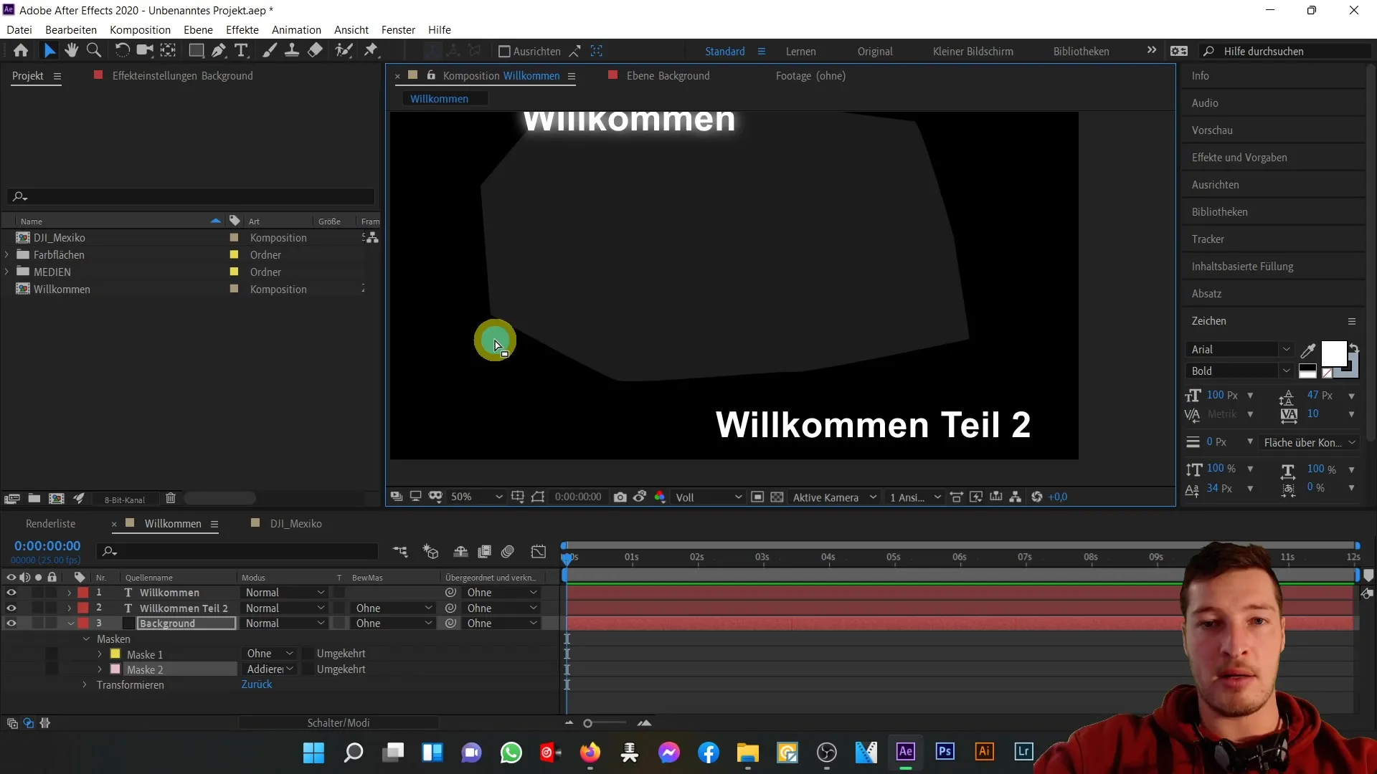
Task: Toggle visibility of Willkommen layer
Action: [11, 593]
